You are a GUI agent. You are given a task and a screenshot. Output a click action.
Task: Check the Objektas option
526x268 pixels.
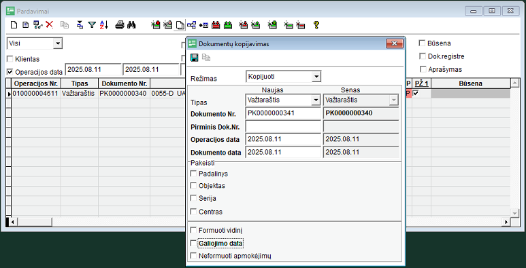point(193,185)
